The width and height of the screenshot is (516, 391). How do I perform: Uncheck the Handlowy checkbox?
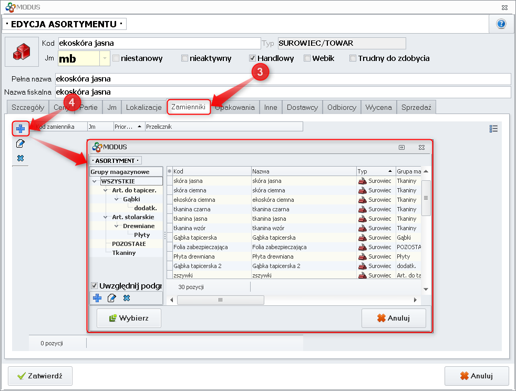coord(253,58)
